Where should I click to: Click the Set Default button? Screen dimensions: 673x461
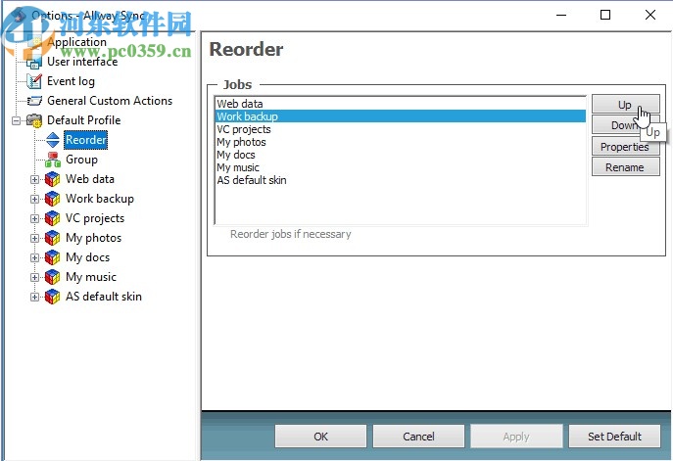coord(614,437)
